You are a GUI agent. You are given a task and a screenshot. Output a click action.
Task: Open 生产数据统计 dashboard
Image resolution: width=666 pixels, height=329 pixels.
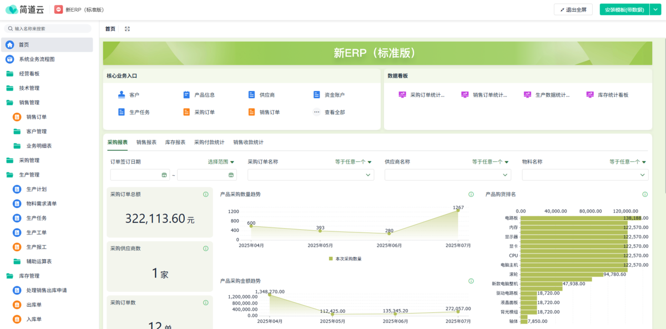(x=547, y=95)
